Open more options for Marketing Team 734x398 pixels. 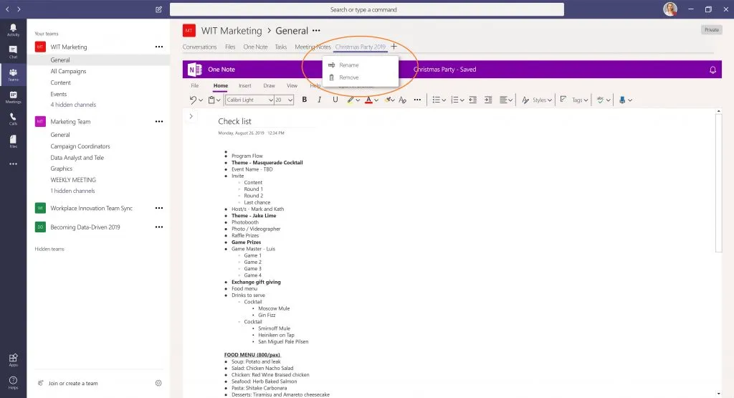159,122
